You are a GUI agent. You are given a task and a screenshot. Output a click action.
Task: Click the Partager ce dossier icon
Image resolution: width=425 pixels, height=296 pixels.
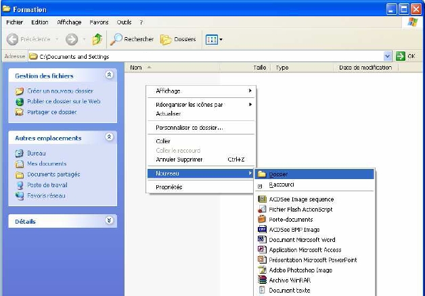20,112
